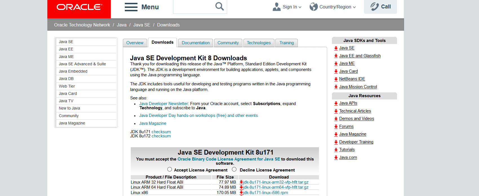The height and width of the screenshot is (196, 479).
Task: Open Technical Articles resource link
Action: click(x=355, y=111)
